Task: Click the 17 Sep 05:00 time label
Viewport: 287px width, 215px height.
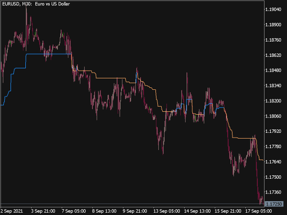Action: 258,211
